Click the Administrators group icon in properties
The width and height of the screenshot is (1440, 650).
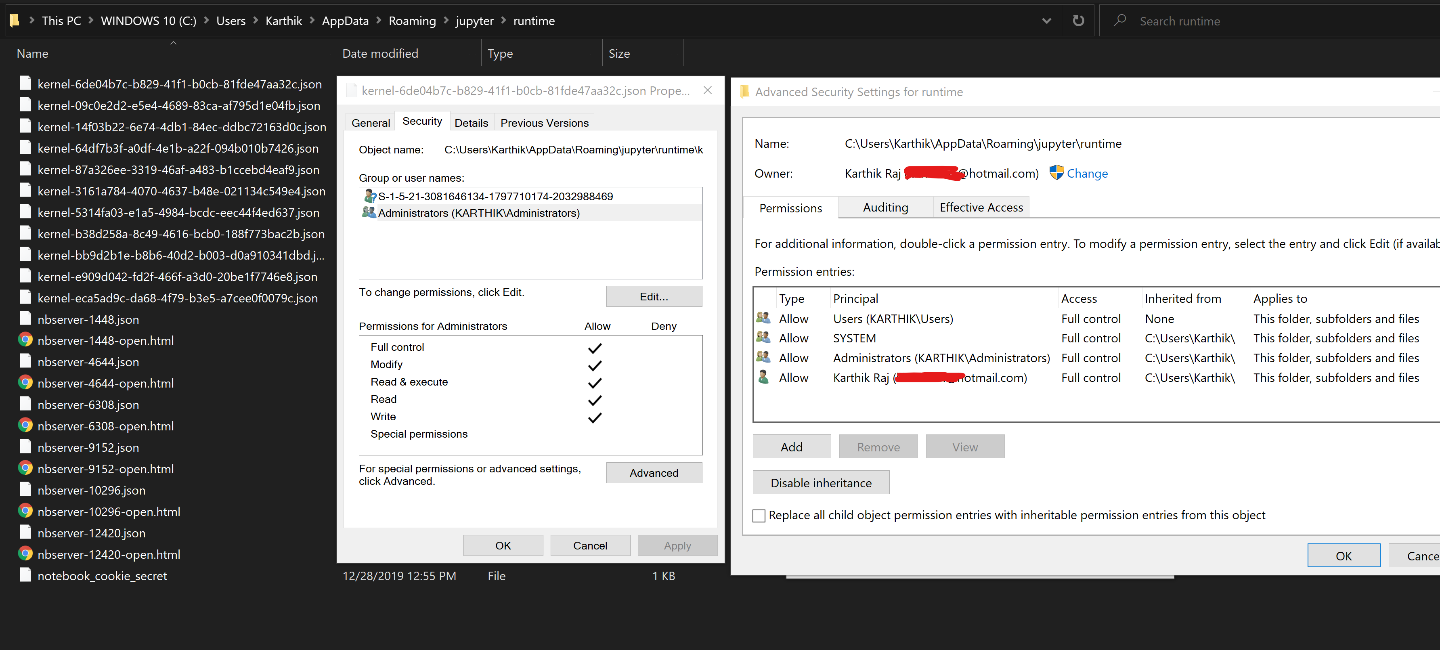point(369,213)
